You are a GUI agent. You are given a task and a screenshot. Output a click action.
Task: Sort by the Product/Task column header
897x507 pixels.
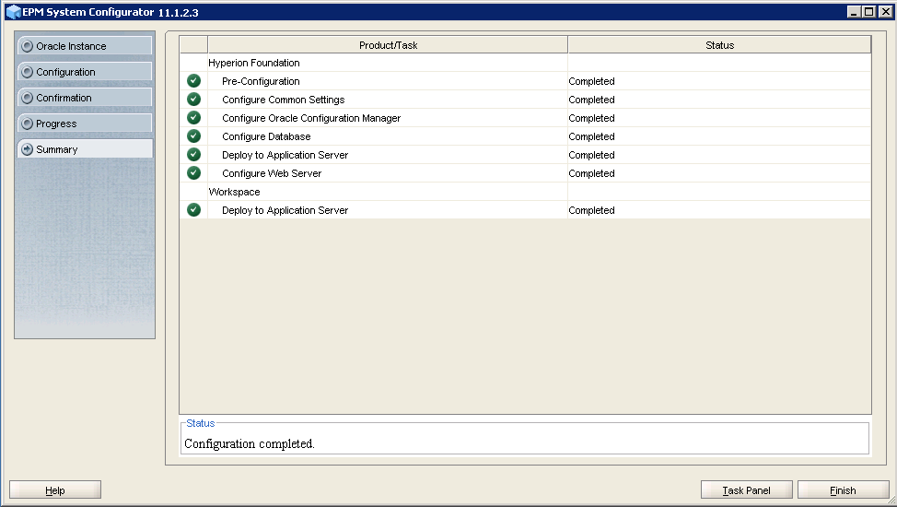[388, 45]
